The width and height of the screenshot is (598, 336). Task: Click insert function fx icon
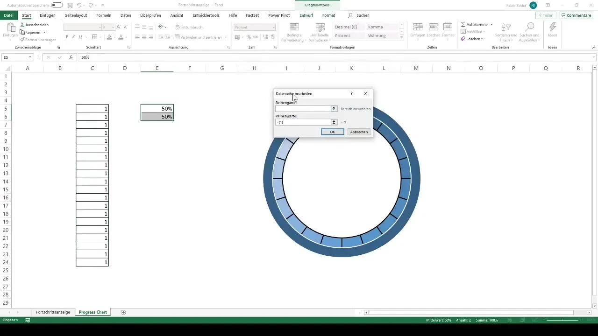tap(71, 57)
